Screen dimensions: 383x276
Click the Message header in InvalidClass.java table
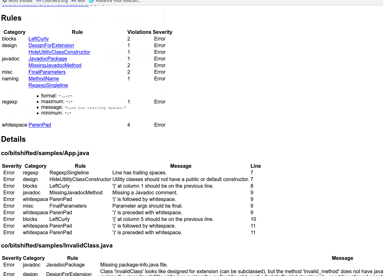pyautogui.click(x=342, y=258)
